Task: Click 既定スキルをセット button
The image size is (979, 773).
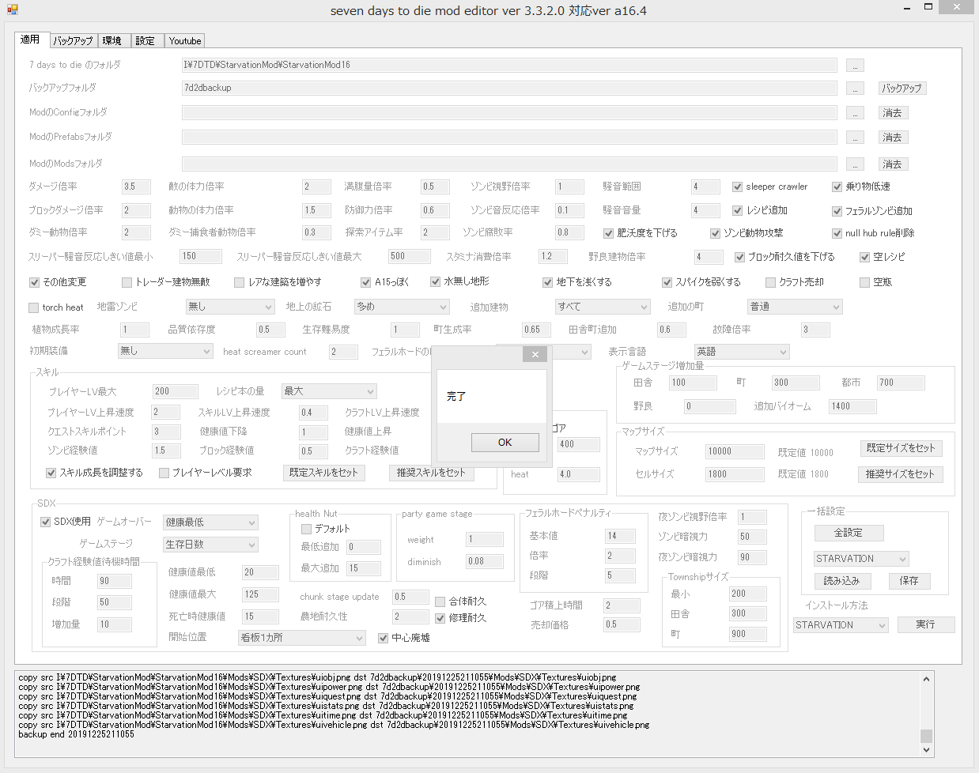Action: pos(323,473)
